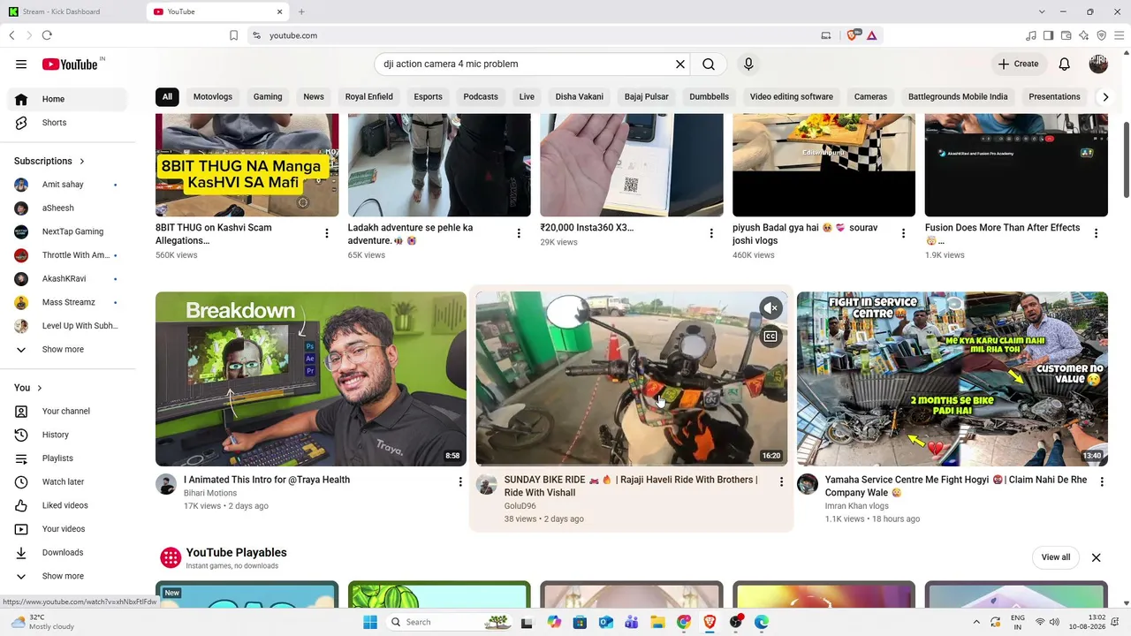Reload the page in the browser
Screen dimensions: 1131x636
tap(47, 35)
